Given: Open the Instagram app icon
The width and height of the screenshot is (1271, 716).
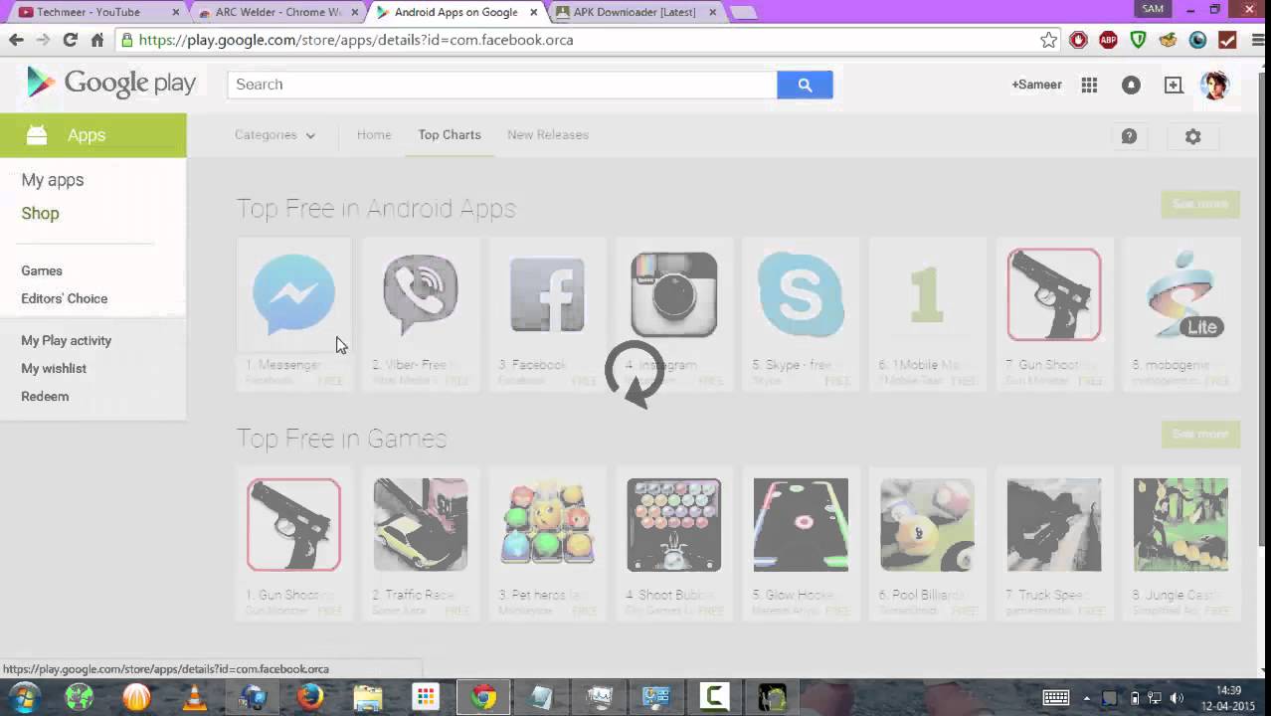Looking at the screenshot, I should [x=674, y=294].
